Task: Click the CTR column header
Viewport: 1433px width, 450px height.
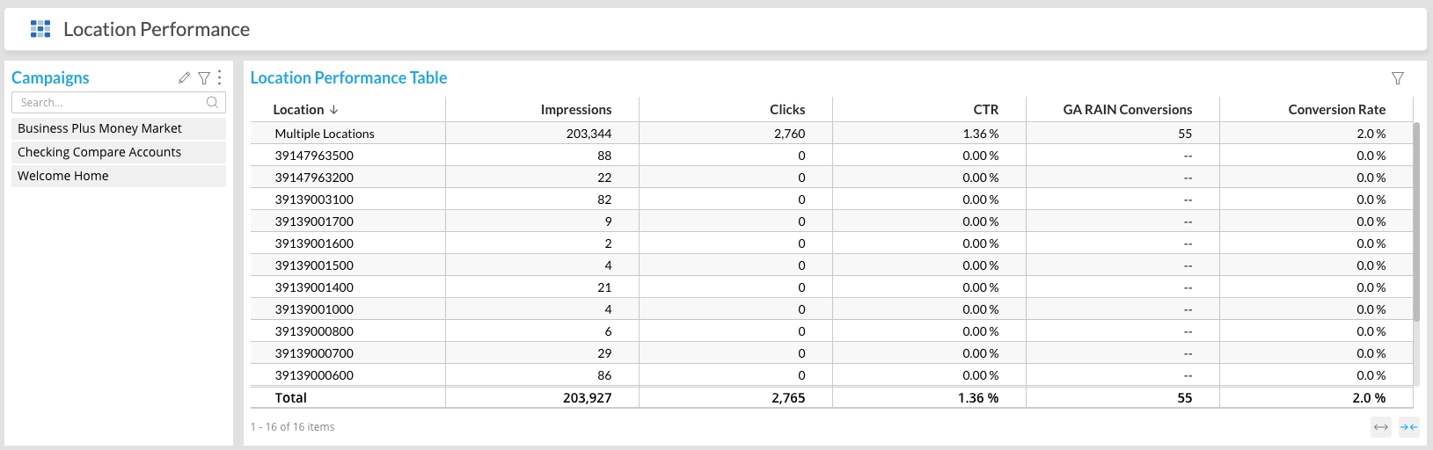Action: click(x=985, y=110)
